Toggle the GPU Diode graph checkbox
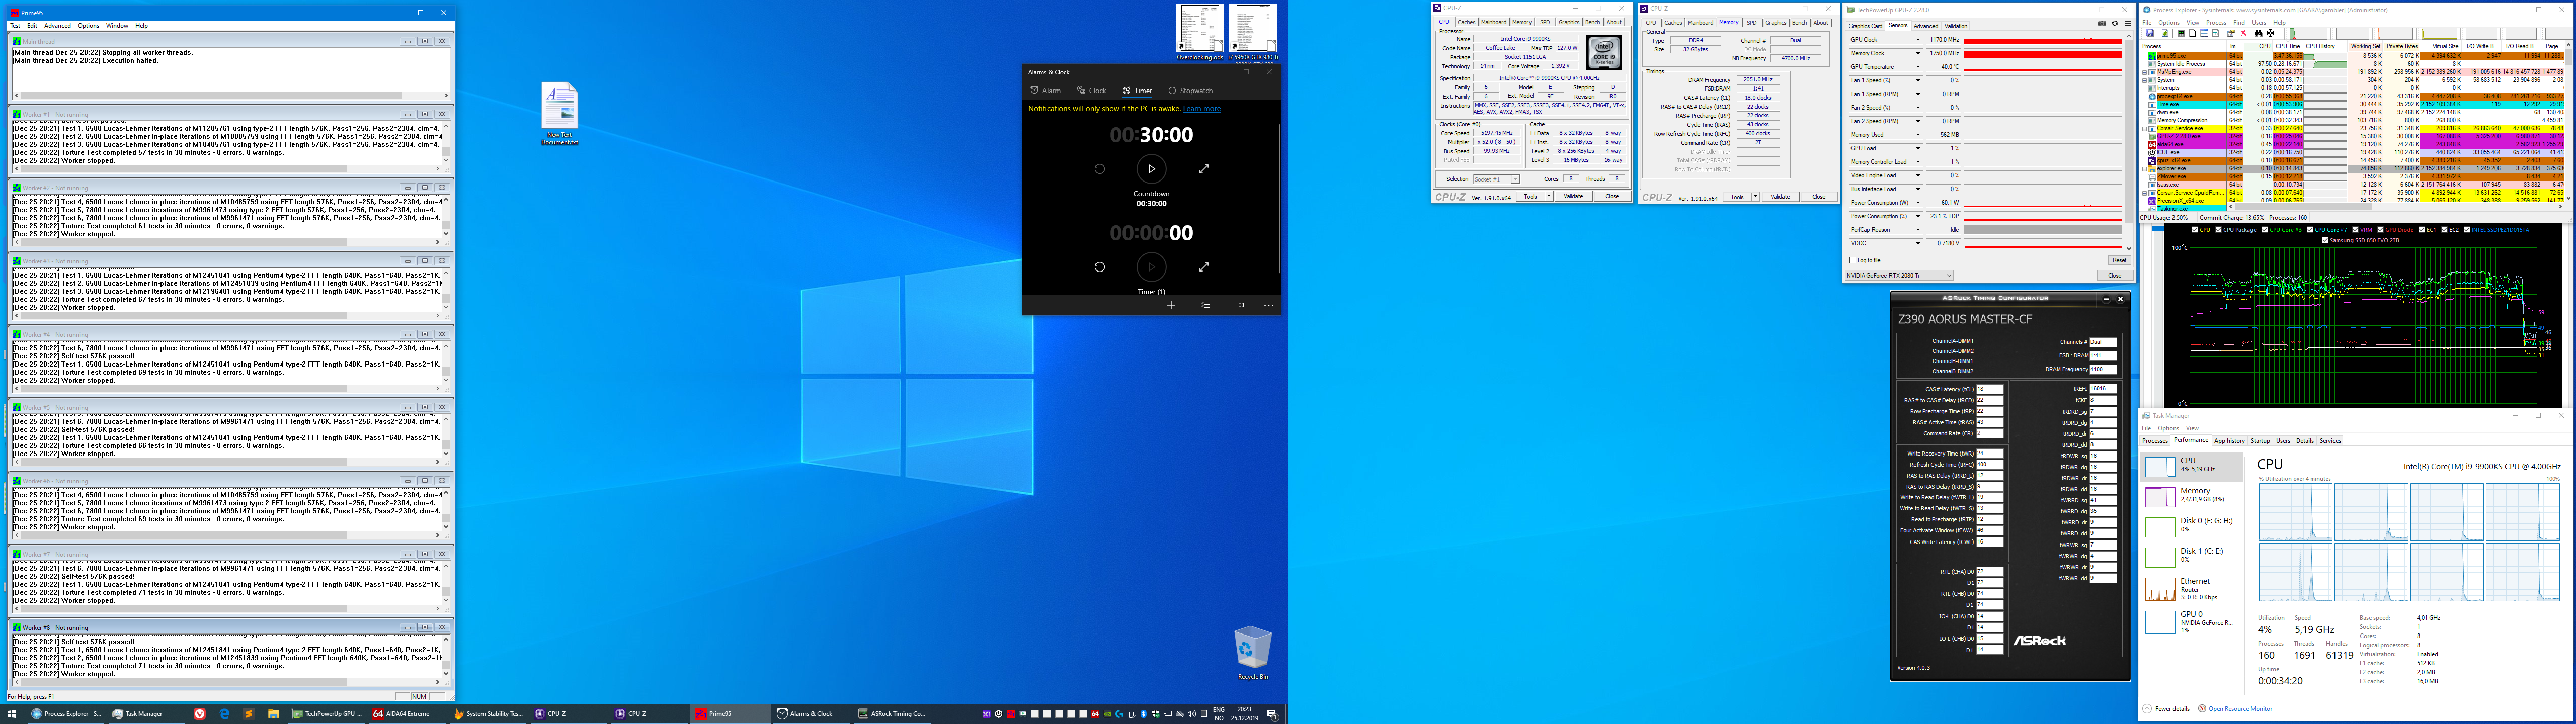The width and height of the screenshot is (2576, 724). 2380,230
